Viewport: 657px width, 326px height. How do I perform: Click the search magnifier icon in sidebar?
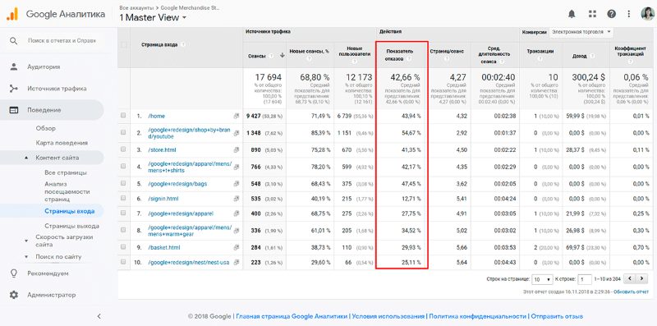pyautogui.click(x=14, y=40)
